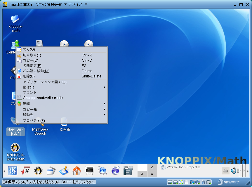The height and width of the screenshot is (187, 252).
Task: Click the panel hide arrow at left end
Action: click(4, 171)
